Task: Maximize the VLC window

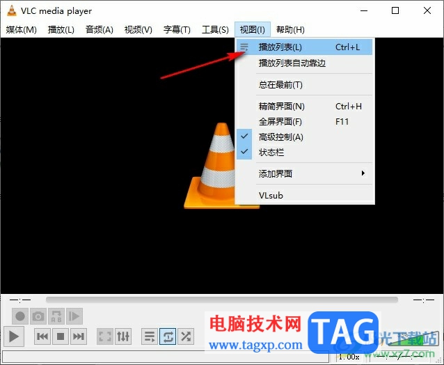Action: click(x=395, y=10)
